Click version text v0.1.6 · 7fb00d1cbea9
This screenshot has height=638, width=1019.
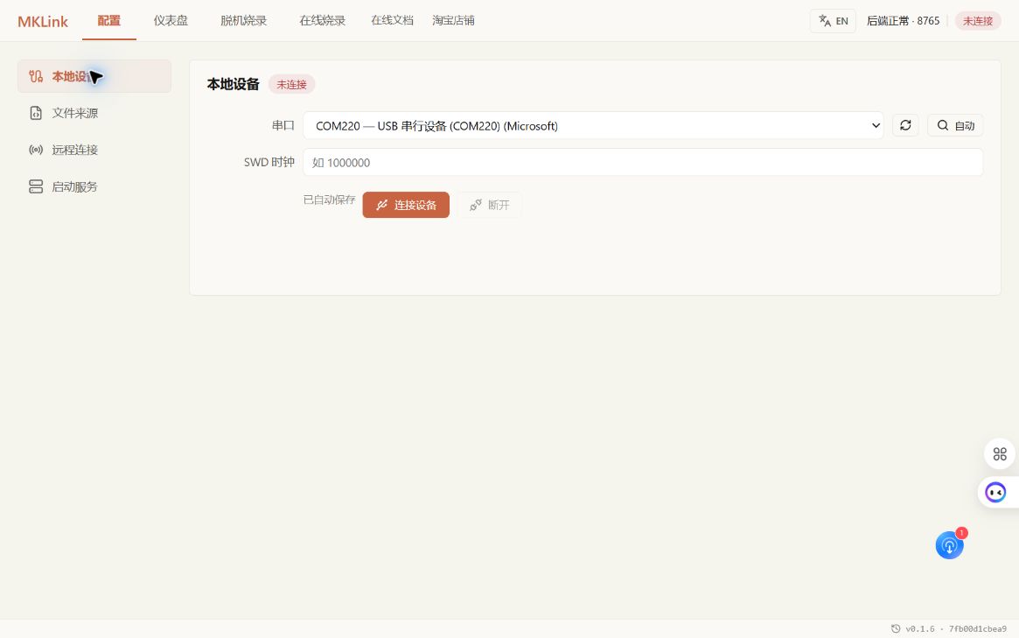coord(955,628)
